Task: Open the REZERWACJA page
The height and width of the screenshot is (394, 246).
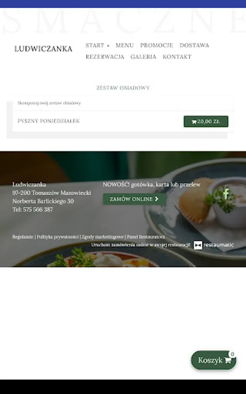Action: pyautogui.click(x=105, y=57)
